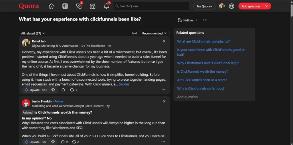Open Justin Franklin's profile picture
This screenshot has height=145, width=293.
(26, 103)
